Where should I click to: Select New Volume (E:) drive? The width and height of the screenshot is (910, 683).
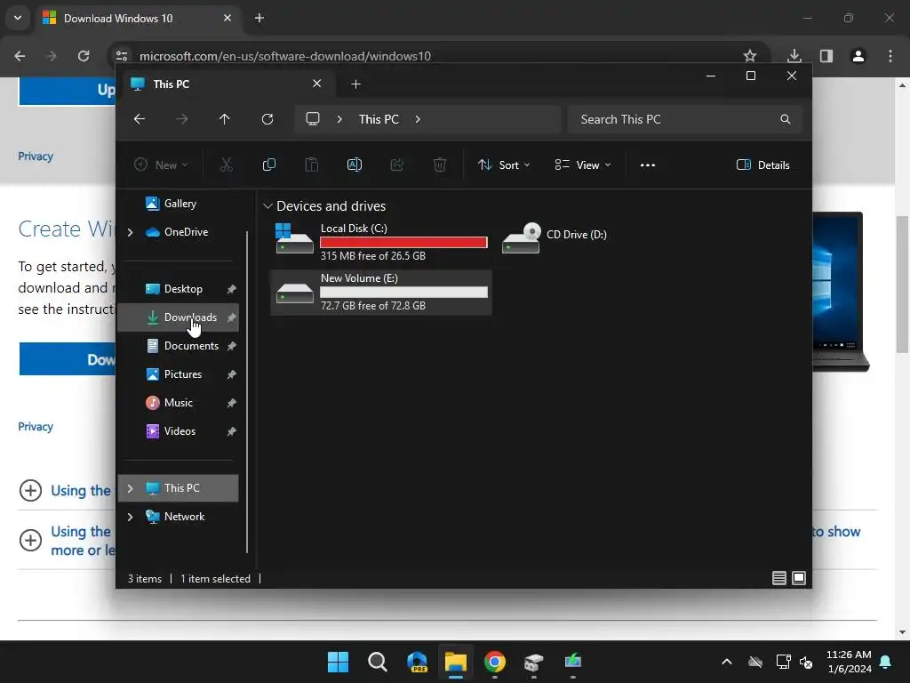tap(381, 292)
